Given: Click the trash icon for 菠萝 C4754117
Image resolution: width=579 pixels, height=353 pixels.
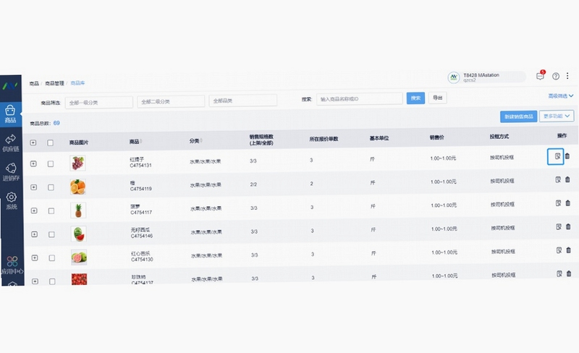Looking at the screenshot, I should pyautogui.click(x=568, y=203).
